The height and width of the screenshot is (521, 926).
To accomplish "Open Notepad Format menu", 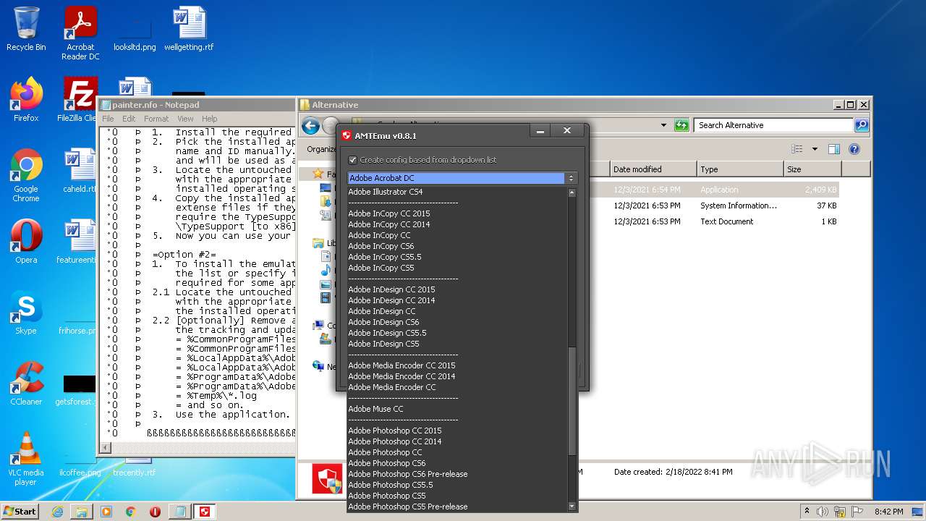I will point(156,119).
